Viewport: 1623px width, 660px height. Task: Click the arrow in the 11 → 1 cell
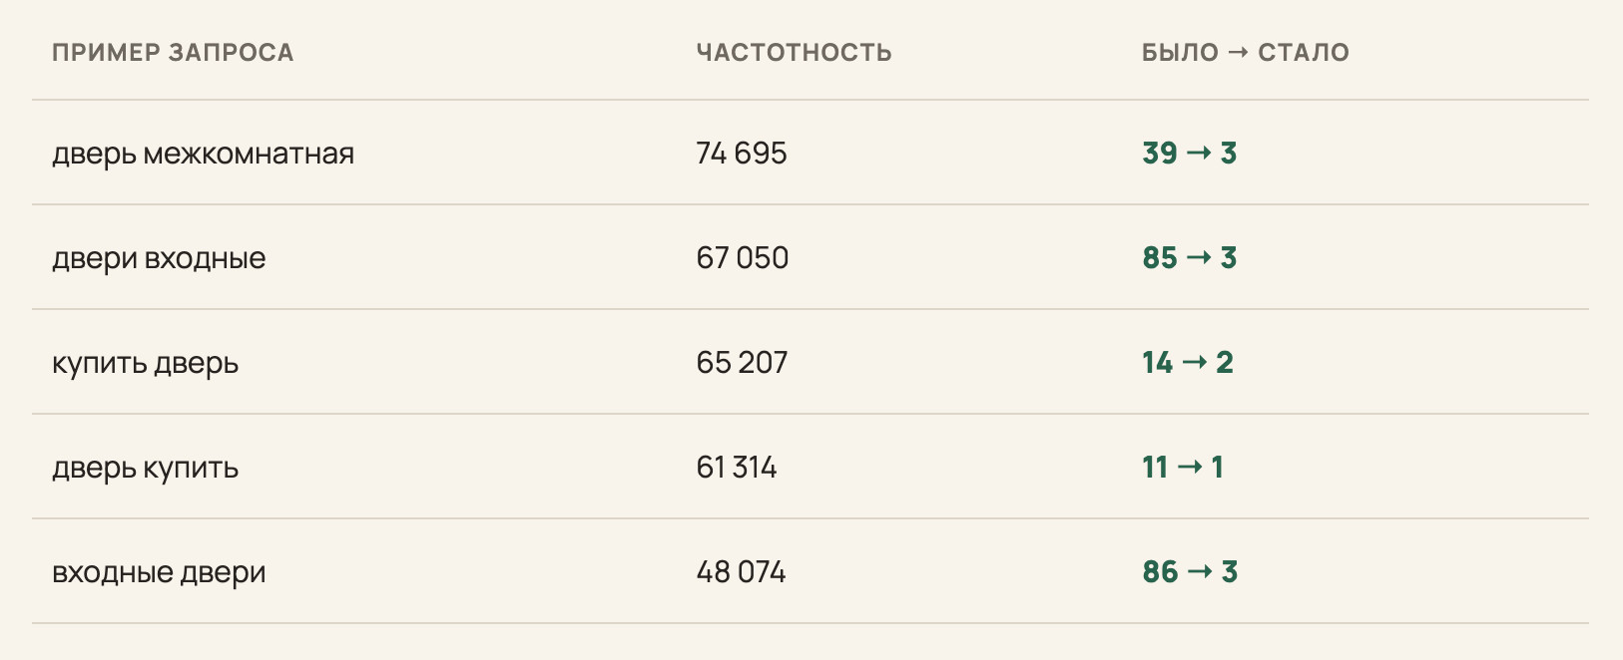coord(1190,468)
